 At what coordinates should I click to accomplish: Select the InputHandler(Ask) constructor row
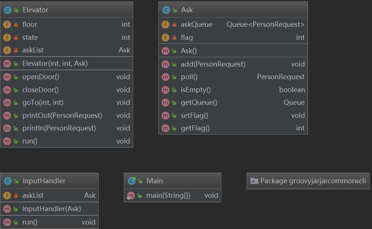51,209
